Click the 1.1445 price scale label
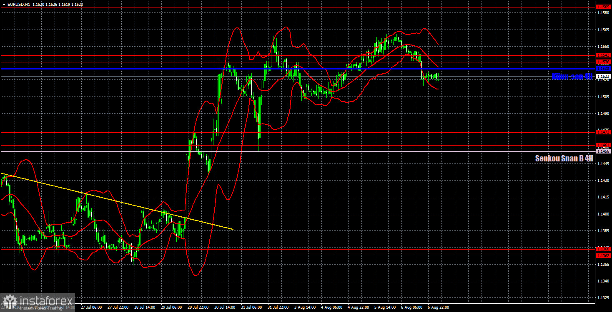The width and height of the screenshot is (612, 312). [603, 163]
